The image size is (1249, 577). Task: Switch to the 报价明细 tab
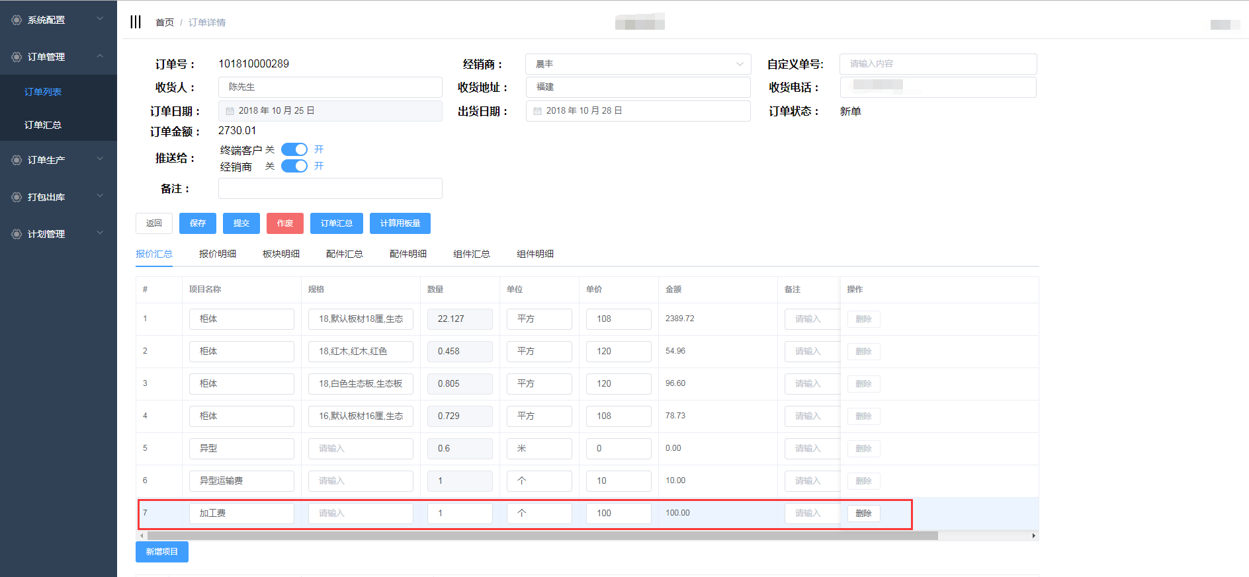tap(218, 254)
